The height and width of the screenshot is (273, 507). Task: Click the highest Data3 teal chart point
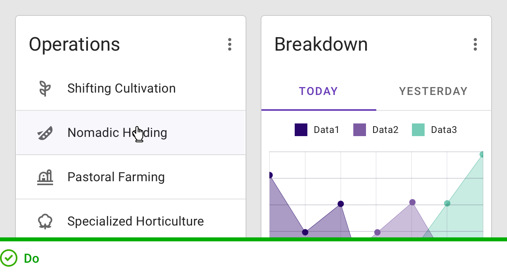[482, 154]
